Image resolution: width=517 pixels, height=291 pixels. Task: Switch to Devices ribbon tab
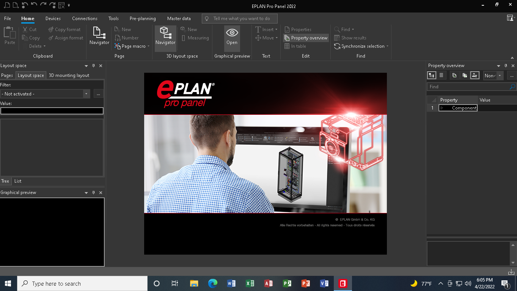[x=53, y=19]
